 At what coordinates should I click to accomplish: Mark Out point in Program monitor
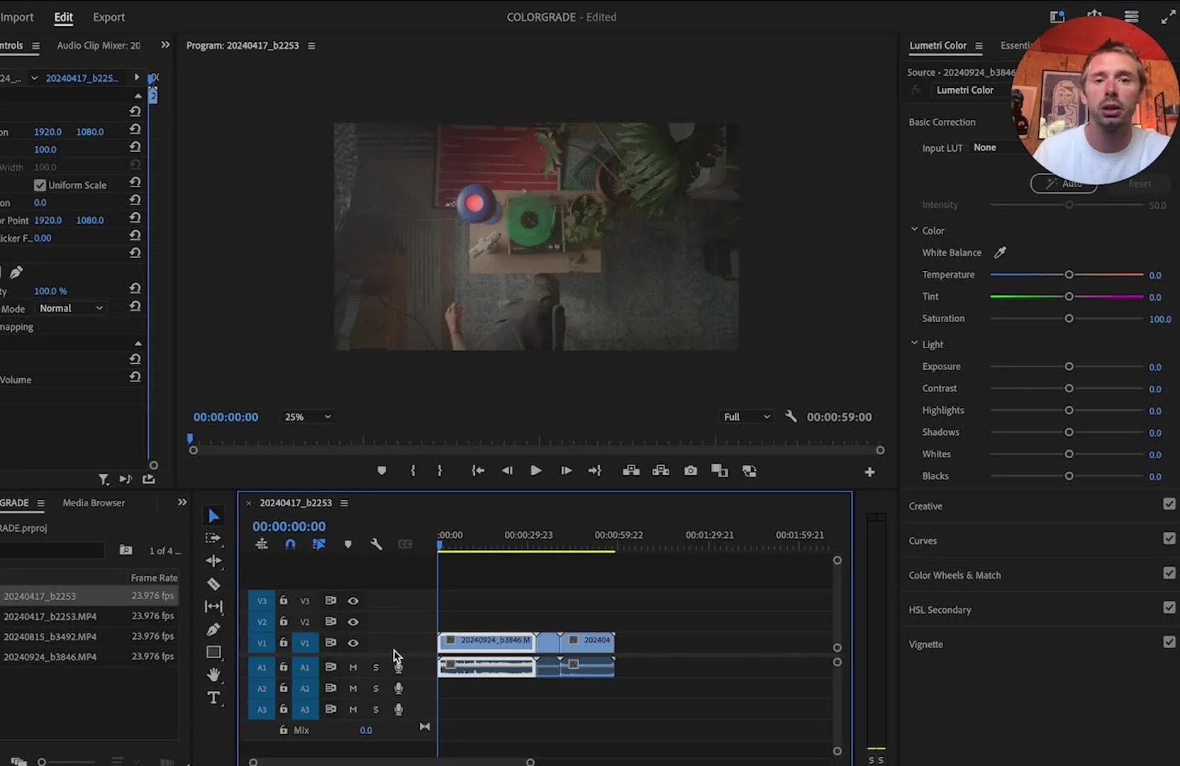pyautogui.click(x=440, y=471)
